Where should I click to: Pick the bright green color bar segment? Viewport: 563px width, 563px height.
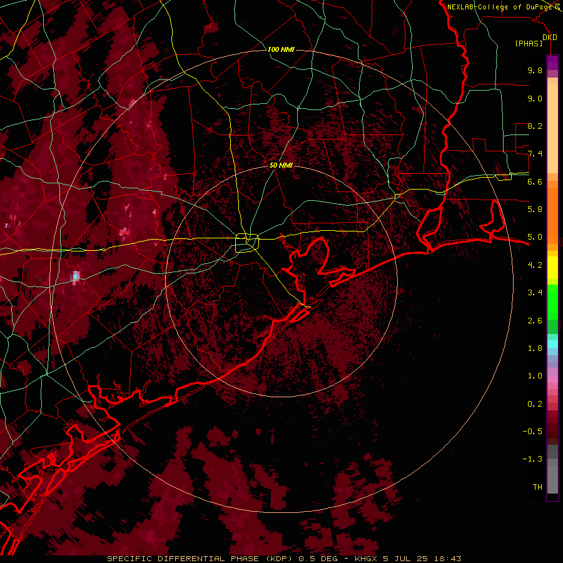pyautogui.click(x=552, y=302)
